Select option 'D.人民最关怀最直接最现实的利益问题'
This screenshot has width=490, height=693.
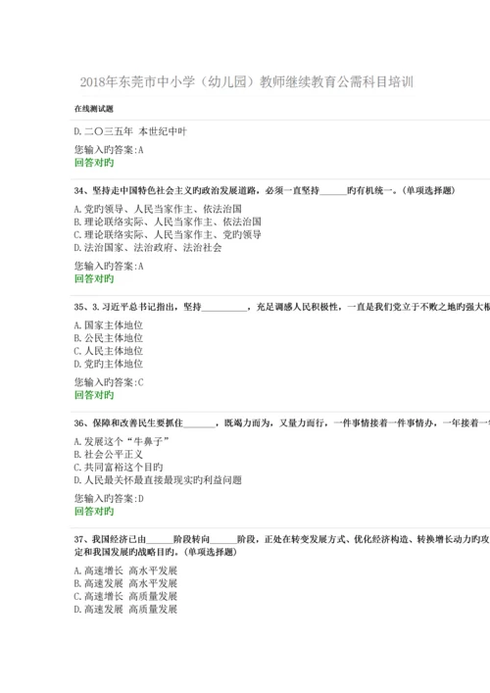[158, 480]
